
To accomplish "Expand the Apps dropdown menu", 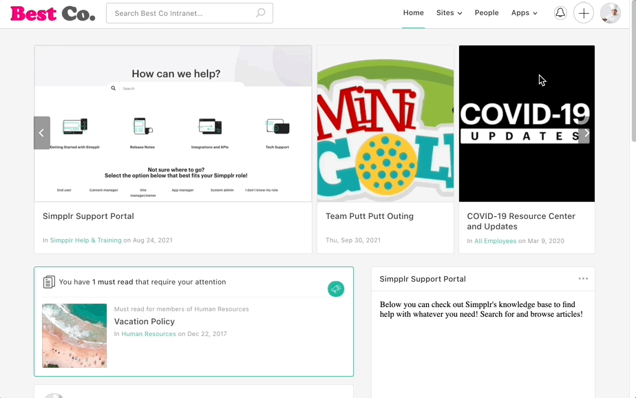I will [524, 13].
